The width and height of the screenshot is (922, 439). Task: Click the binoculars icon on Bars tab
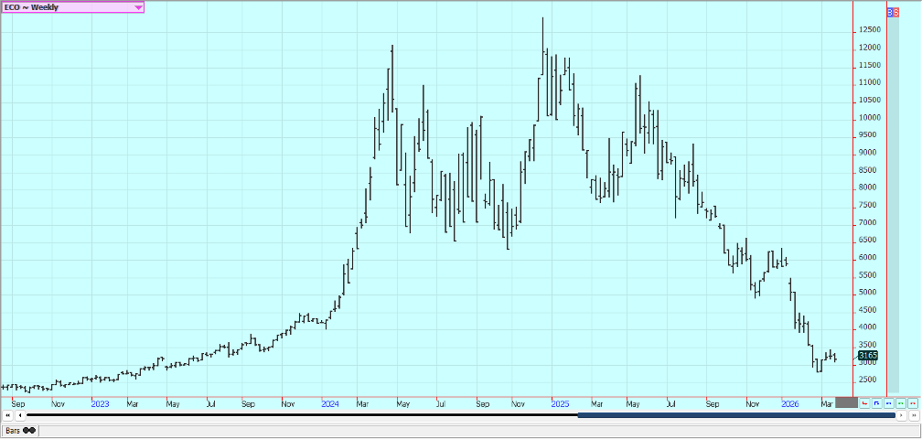[29, 430]
